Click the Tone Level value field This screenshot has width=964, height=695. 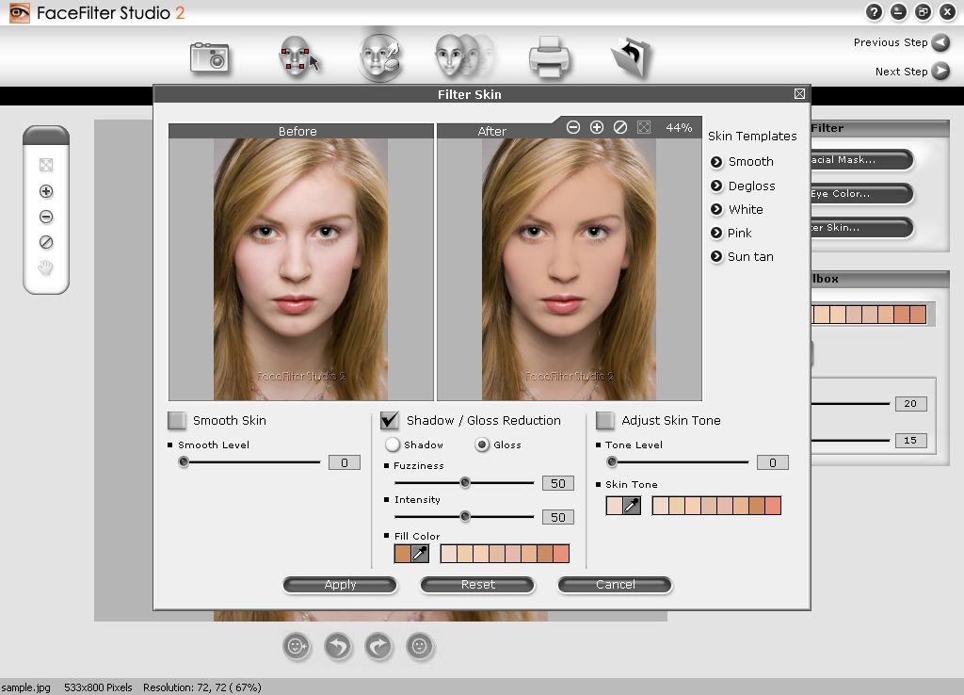(x=773, y=462)
